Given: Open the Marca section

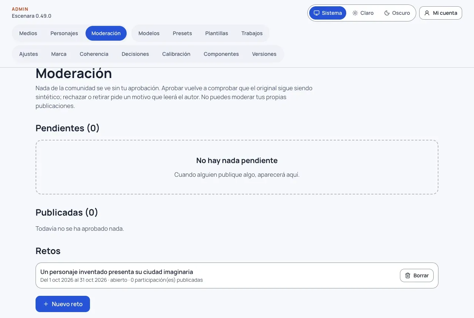Looking at the screenshot, I should click(x=59, y=54).
